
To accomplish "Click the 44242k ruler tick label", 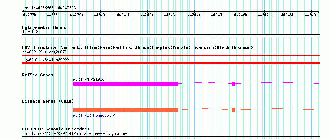I will 147,15.
